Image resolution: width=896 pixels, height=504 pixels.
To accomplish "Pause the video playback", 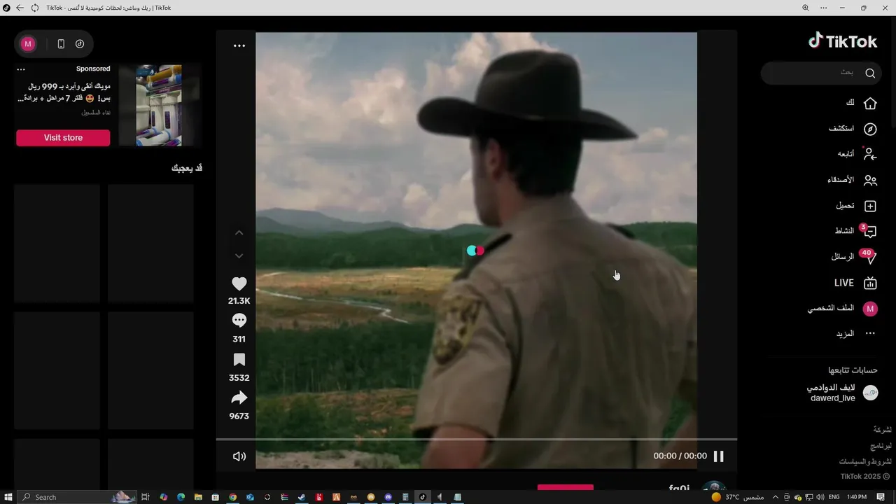I will click(719, 456).
